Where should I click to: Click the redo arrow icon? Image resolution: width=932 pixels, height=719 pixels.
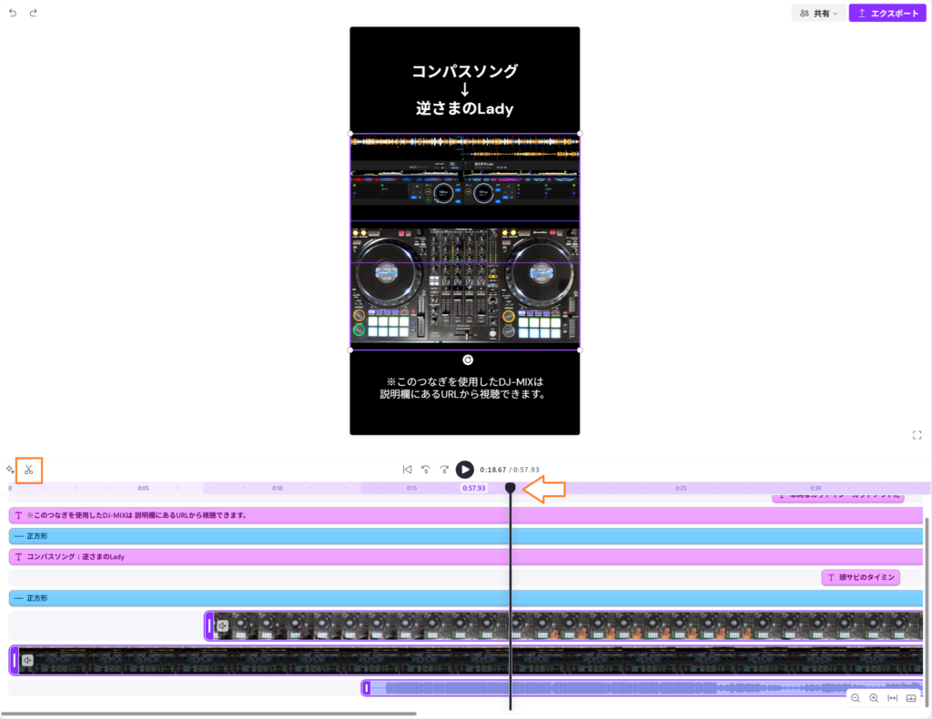tap(34, 13)
